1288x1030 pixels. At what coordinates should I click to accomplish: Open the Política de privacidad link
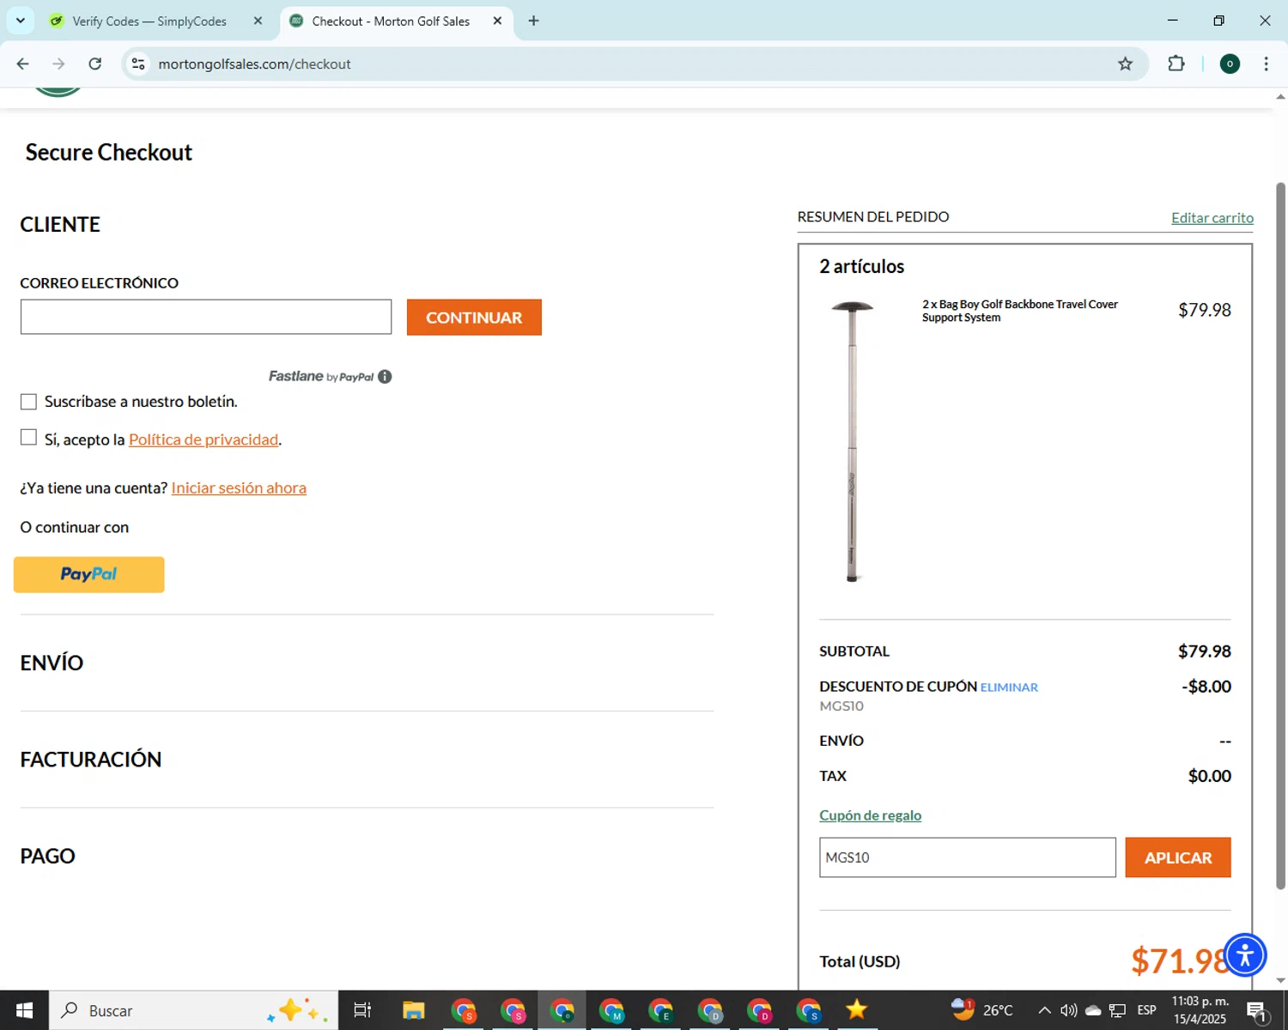pyautogui.click(x=204, y=439)
